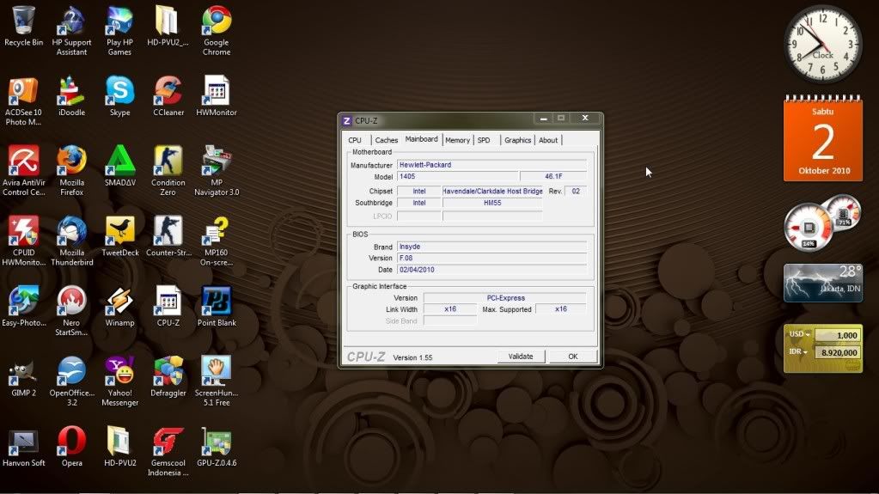Select the CPUID HWMonitor shortcut
Viewport: 879px width, 494px height.
coord(23,241)
